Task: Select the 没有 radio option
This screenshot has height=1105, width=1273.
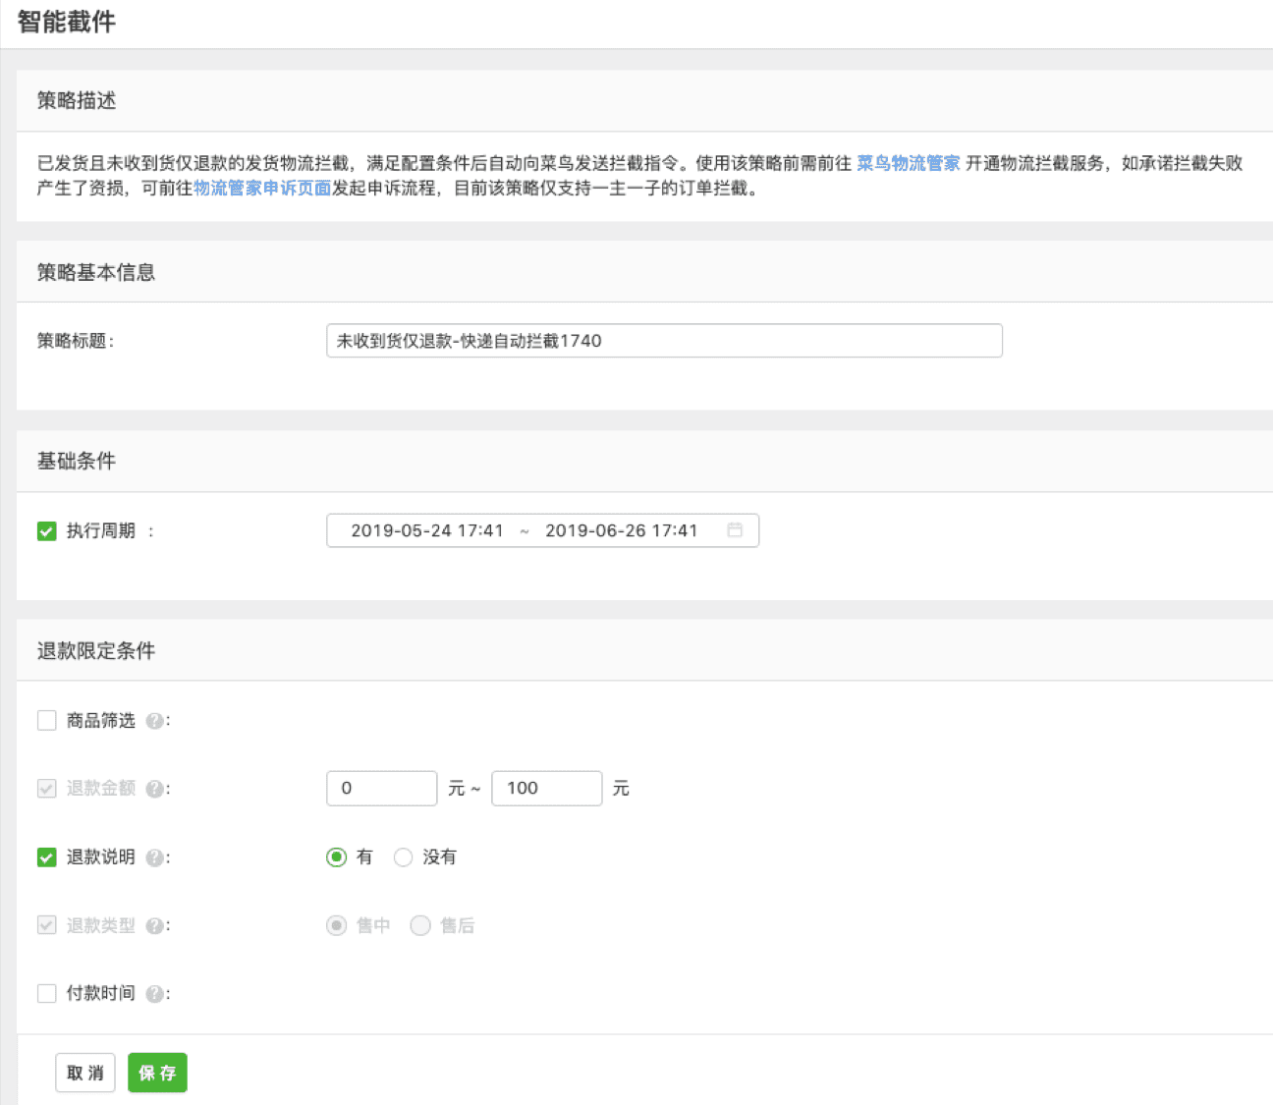Action: [403, 857]
